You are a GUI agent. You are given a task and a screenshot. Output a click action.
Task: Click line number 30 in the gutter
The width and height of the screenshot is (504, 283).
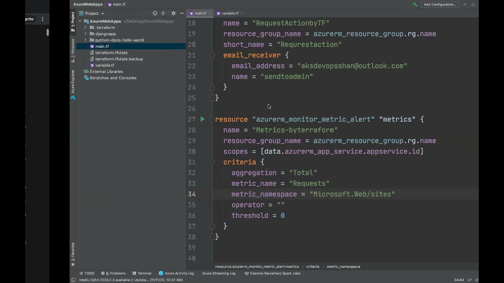191,151
